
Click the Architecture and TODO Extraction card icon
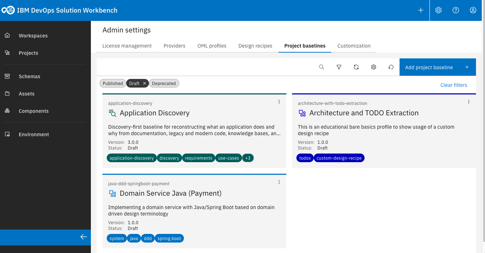pyautogui.click(x=302, y=113)
